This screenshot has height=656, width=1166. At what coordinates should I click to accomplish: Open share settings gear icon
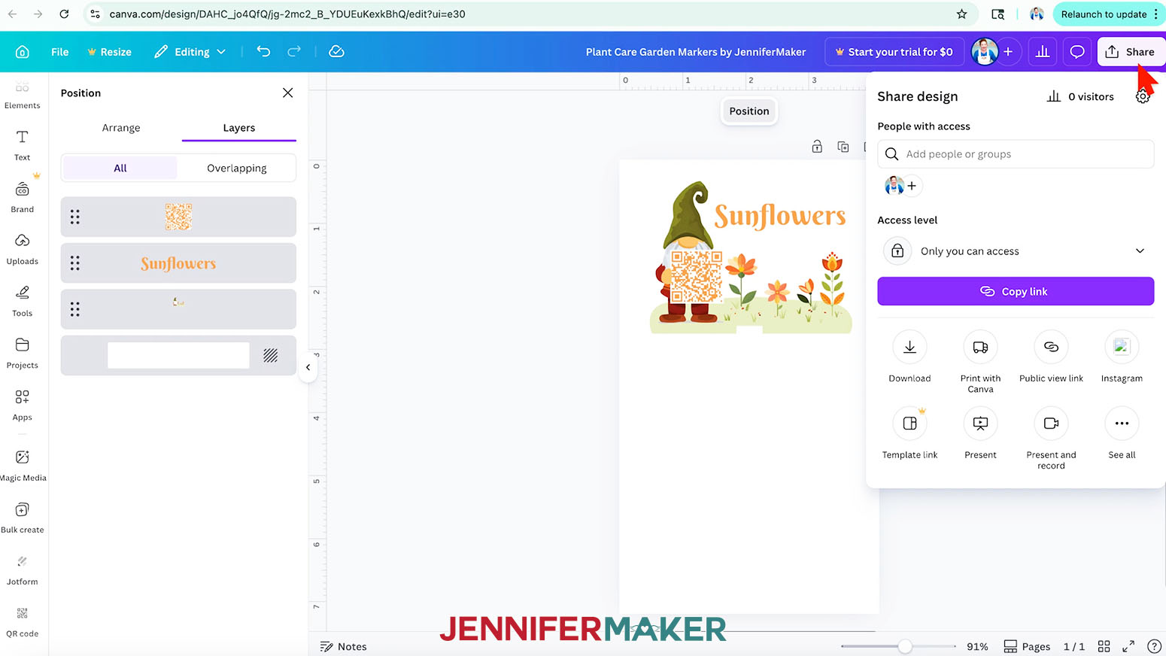(x=1143, y=96)
